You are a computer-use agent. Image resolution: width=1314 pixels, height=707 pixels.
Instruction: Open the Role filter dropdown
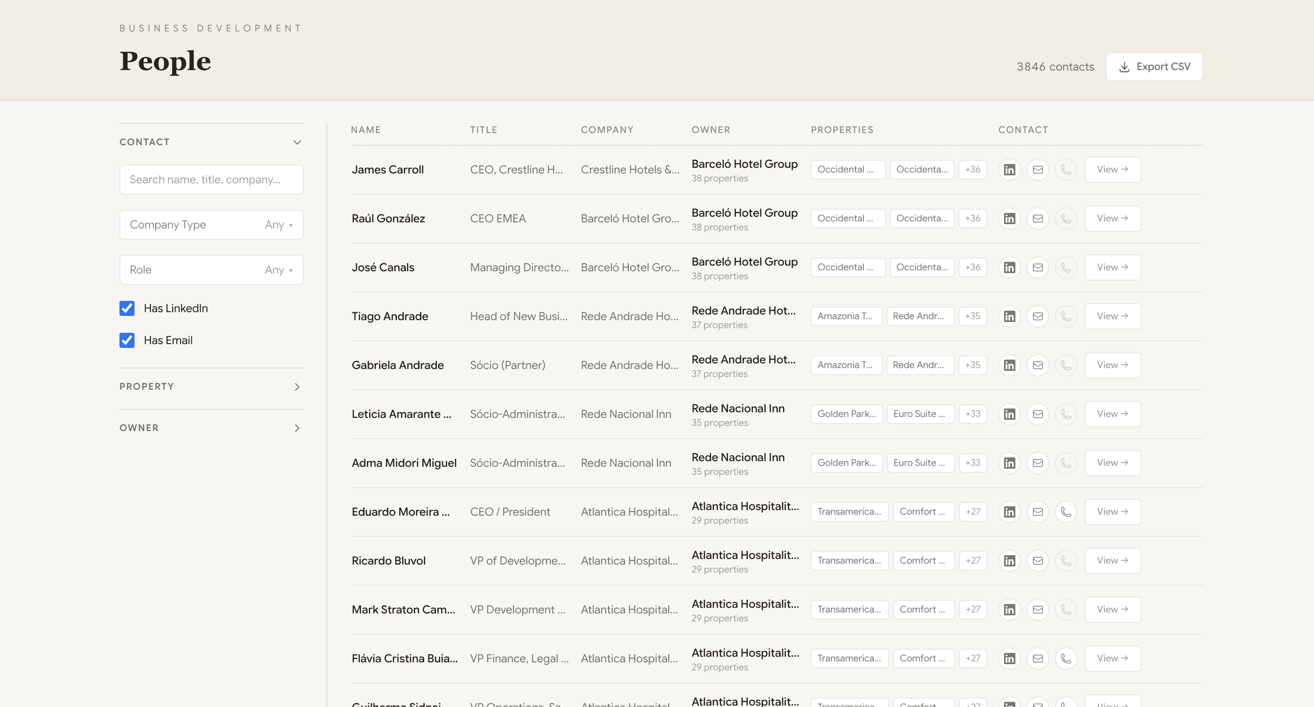click(211, 270)
